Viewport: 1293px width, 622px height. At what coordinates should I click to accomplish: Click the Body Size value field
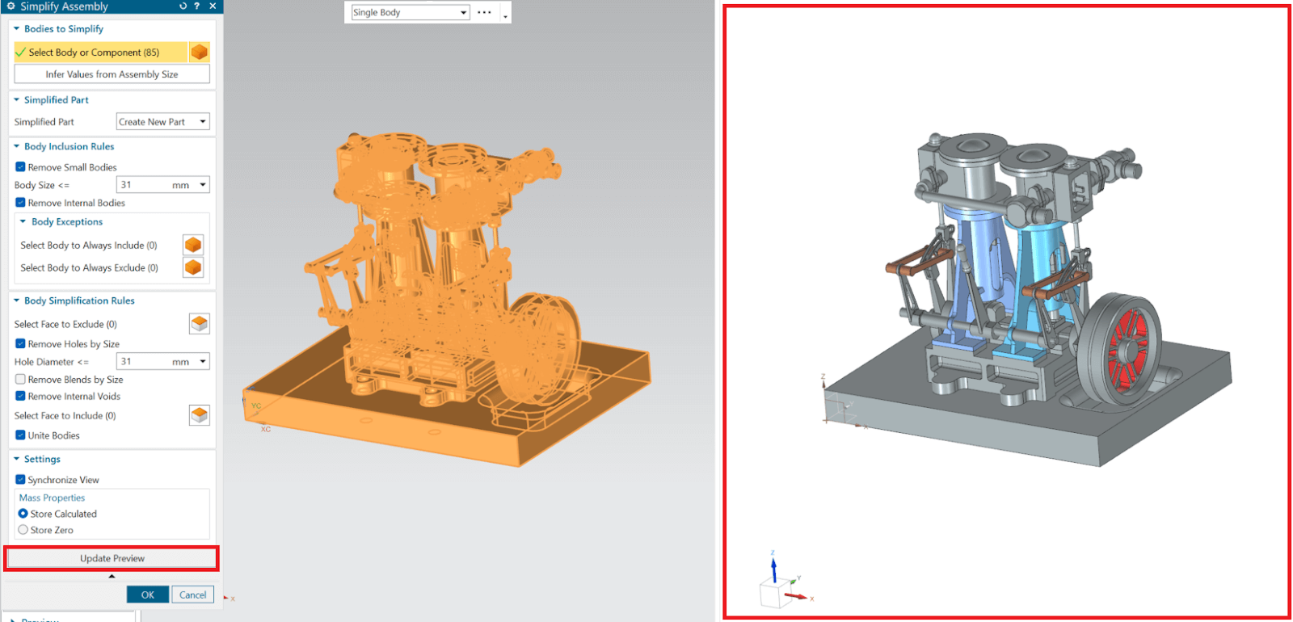point(143,185)
